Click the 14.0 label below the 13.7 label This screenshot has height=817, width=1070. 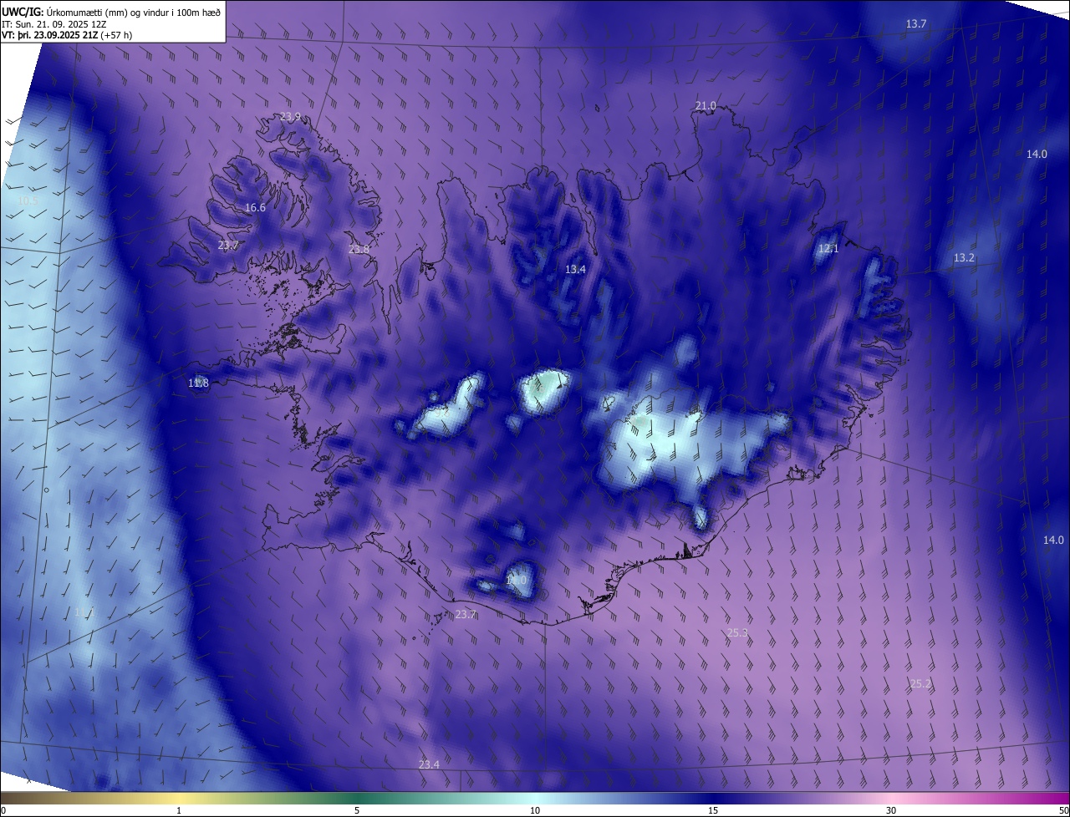1037,155
